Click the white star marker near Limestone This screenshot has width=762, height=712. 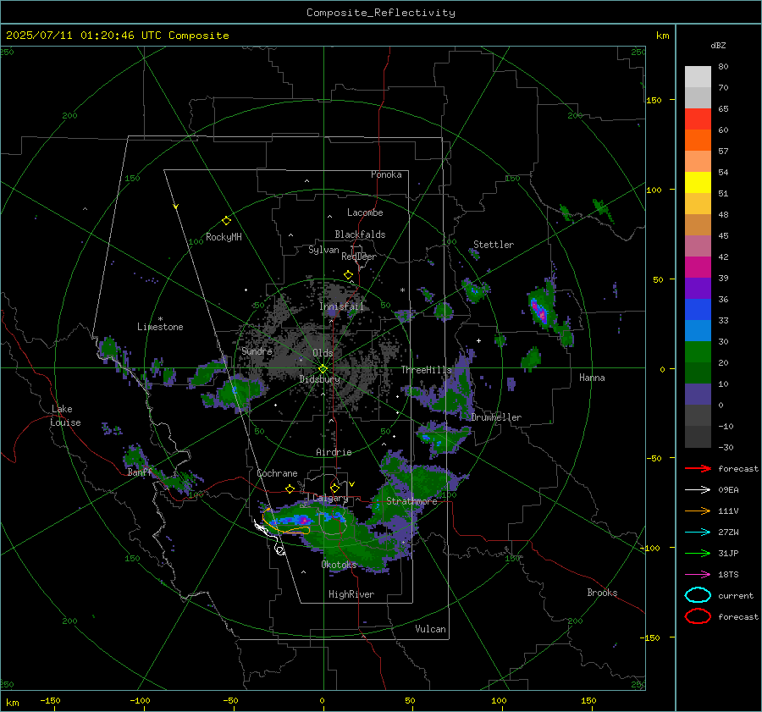click(160, 319)
